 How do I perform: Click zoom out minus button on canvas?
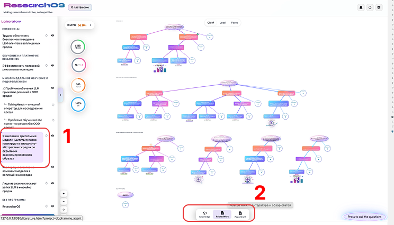tap(64, 201)
